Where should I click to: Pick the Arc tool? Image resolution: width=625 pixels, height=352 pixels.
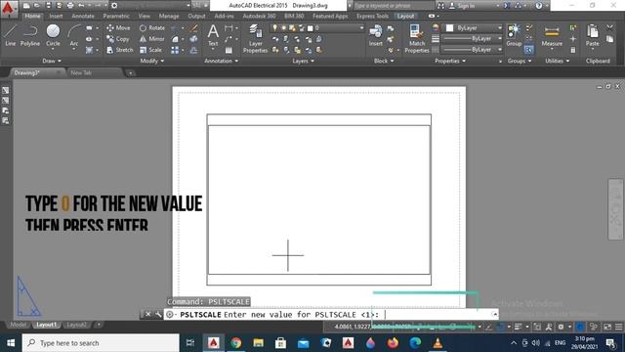point(74,35)
